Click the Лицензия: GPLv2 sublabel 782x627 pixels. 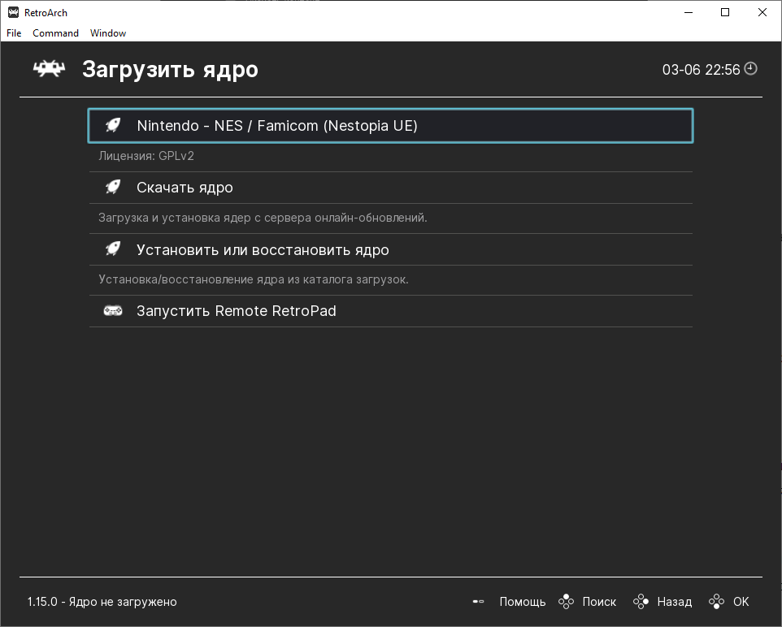(146, 156)
